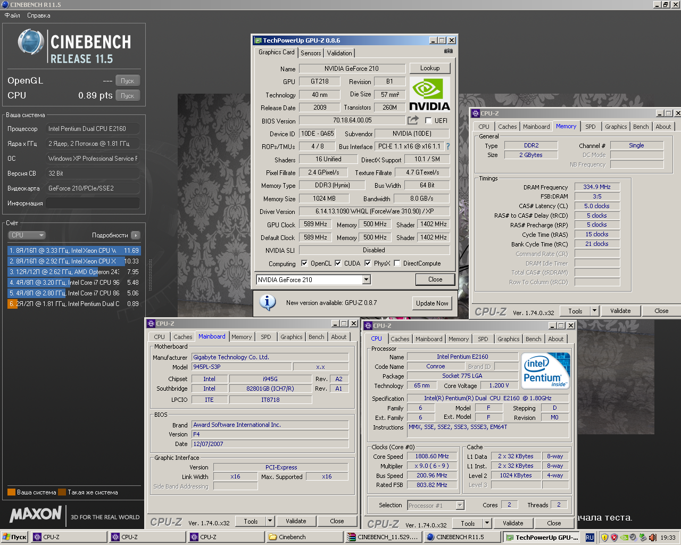Click the Cinebench R11.5 title bar icon

click(x=5, y=4)
